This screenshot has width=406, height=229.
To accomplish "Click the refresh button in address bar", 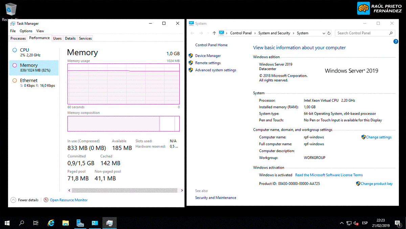I will (329, 33).
